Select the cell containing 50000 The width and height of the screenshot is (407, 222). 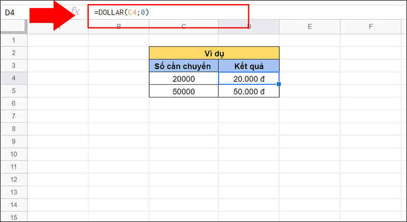tap(184, 91)
